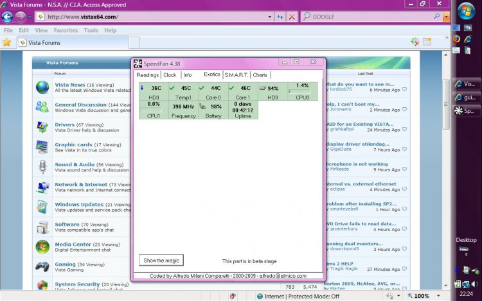Viewport: 482px width, 301px height.
Task: Open the search provider dropdown arrow
Action: (446, 17)
